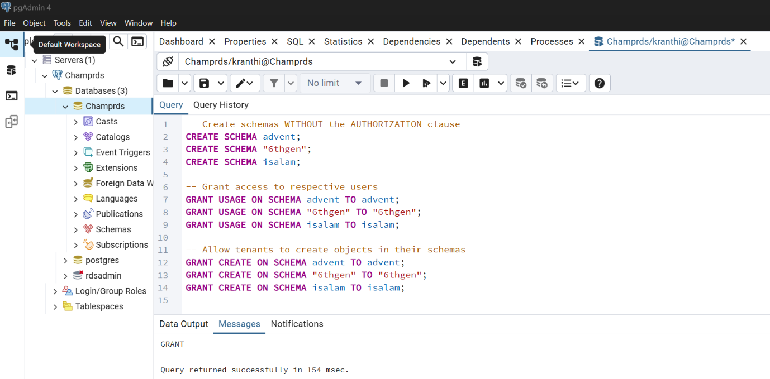Click the query returned successfully message
This screenshot has height=379, width=770.
[254, 370]
